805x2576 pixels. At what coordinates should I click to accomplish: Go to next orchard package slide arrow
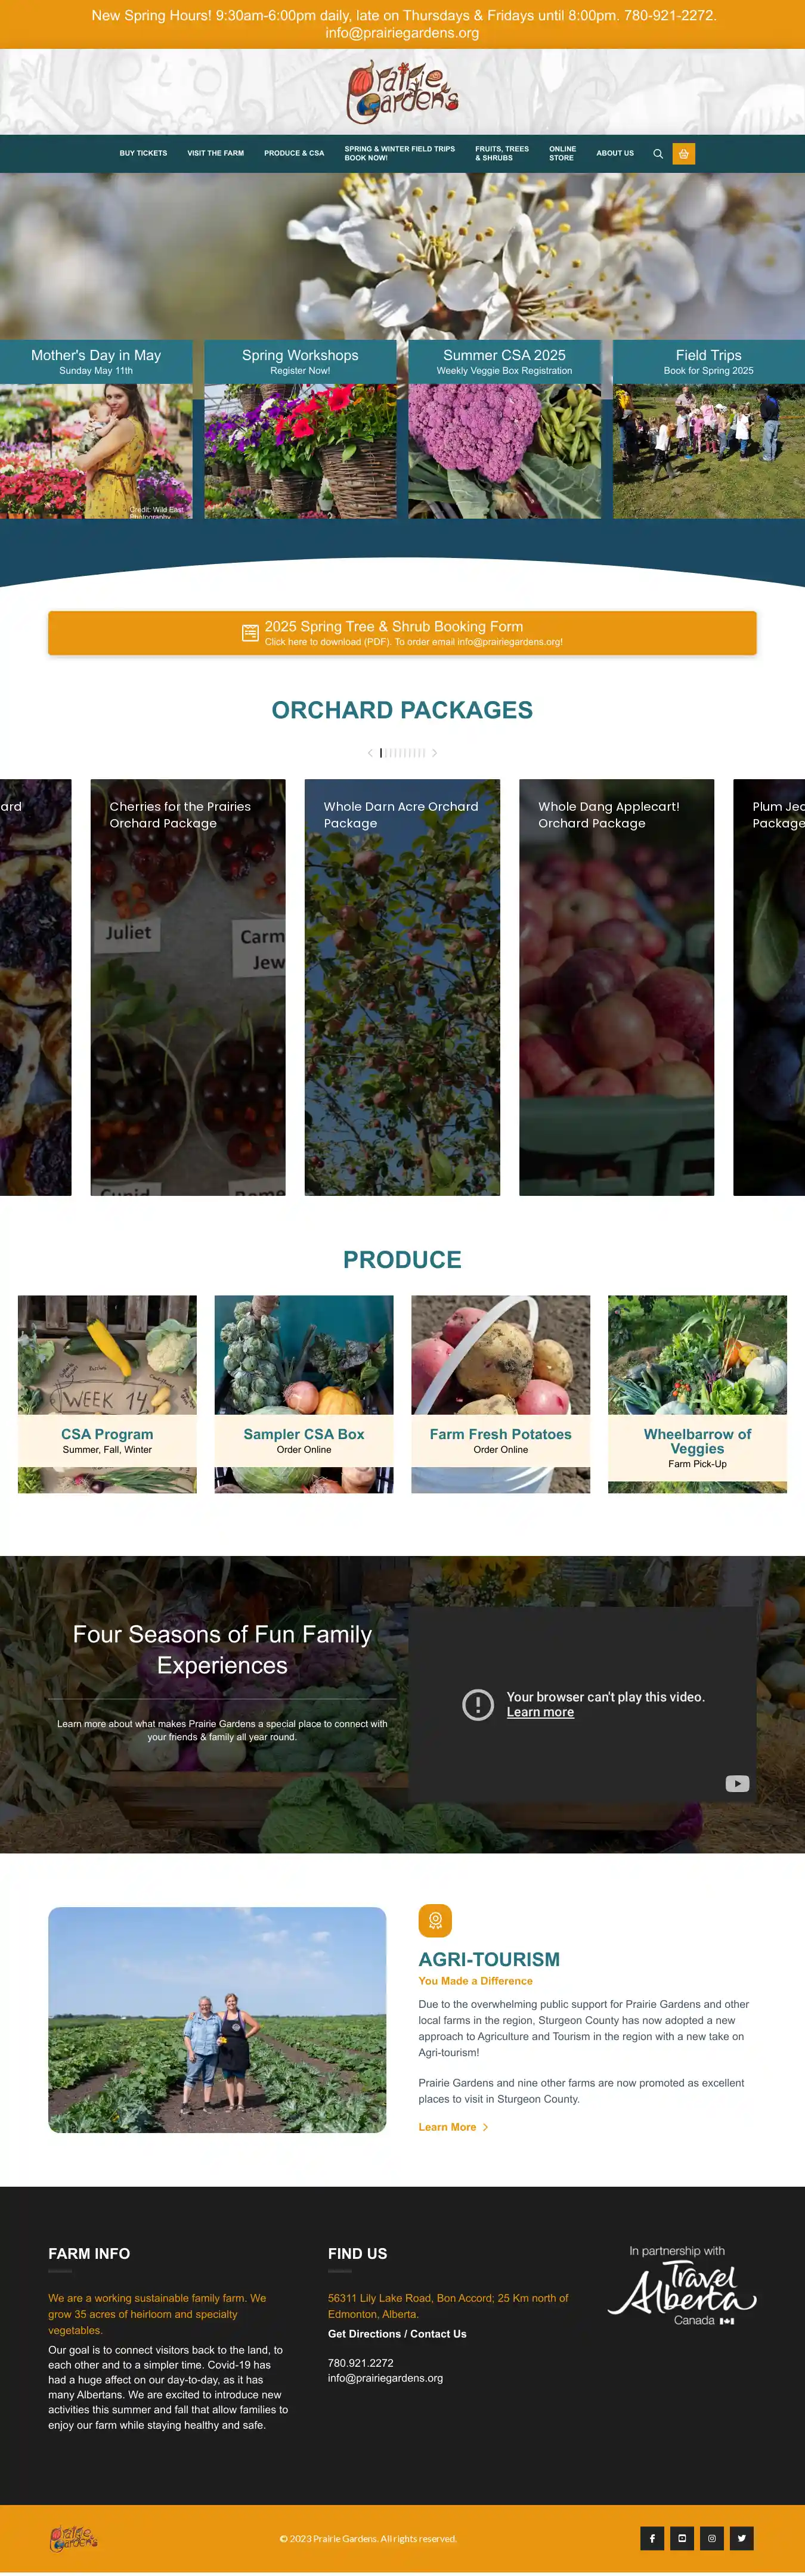(434, 753)
